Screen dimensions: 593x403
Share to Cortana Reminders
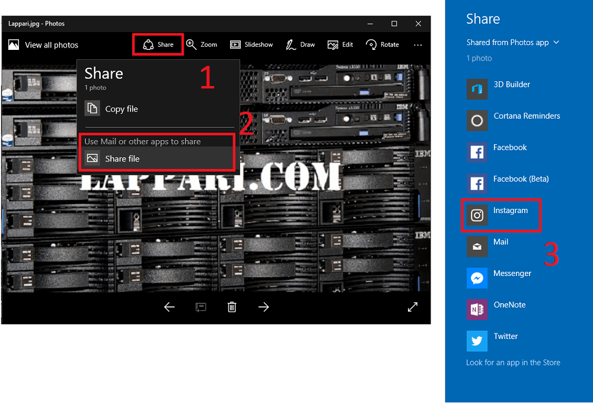coord(513,120)
